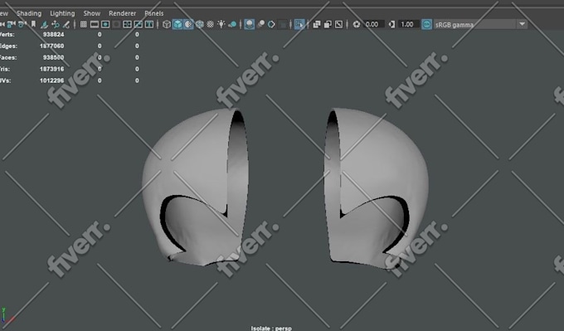Toggle the View Transform color management button
This screenshot has width=564, height=331.
click(426, 24)
